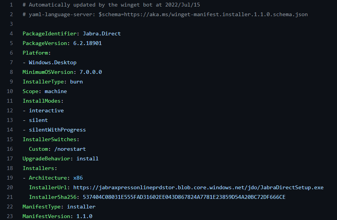Viewport: 337px width, 220px height.
Task: Select line number 23 beside ManifestVersion
Action: coord(10,216)
